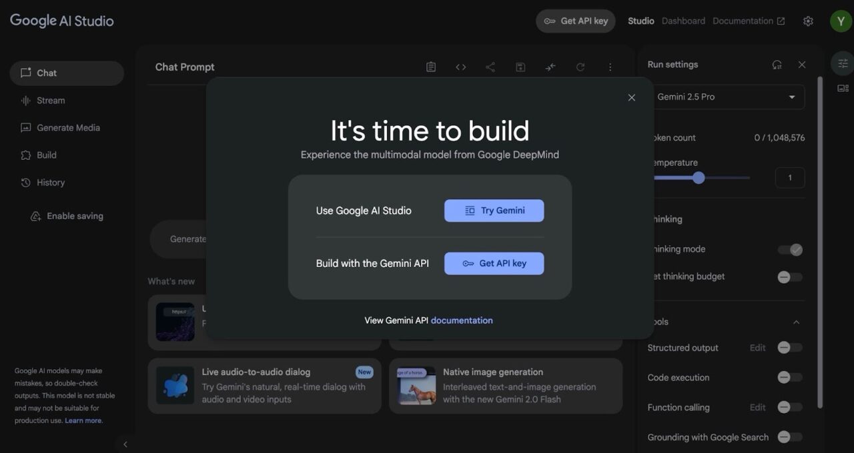Viewport: 854px width, 453px height.
Task: Click the blue blob thumbnail on Live audio card
Action: coord(175,386)
